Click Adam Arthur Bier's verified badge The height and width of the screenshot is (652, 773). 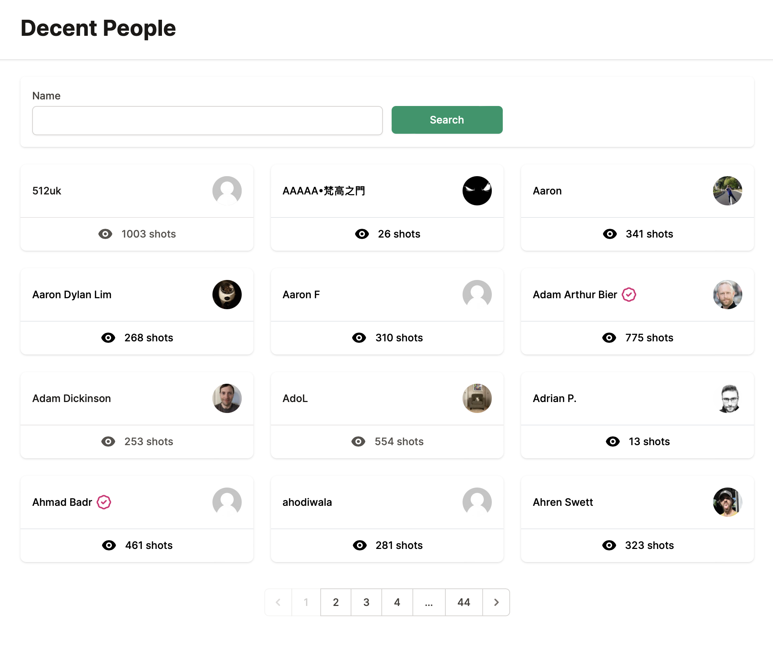click(629, 295)
